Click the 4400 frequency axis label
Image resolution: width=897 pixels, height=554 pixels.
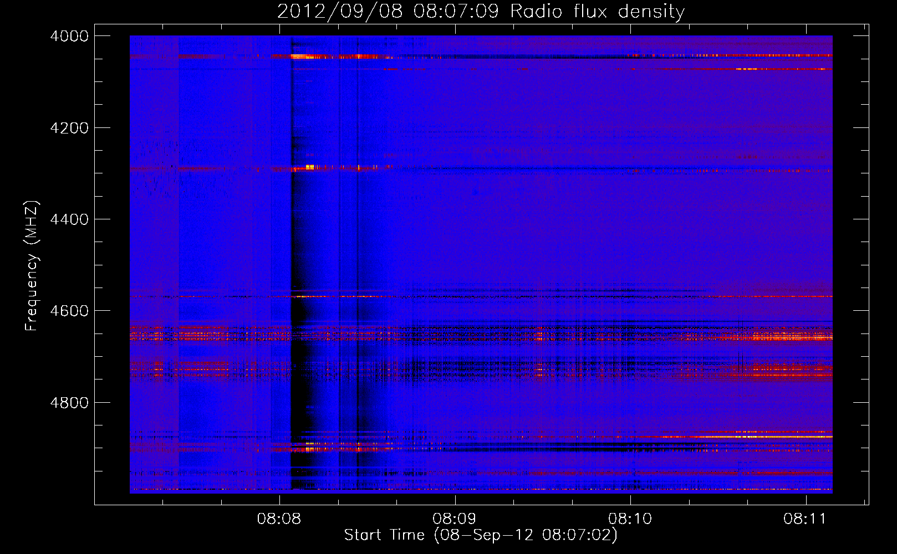pyautogui.click(x=69, y=219)
